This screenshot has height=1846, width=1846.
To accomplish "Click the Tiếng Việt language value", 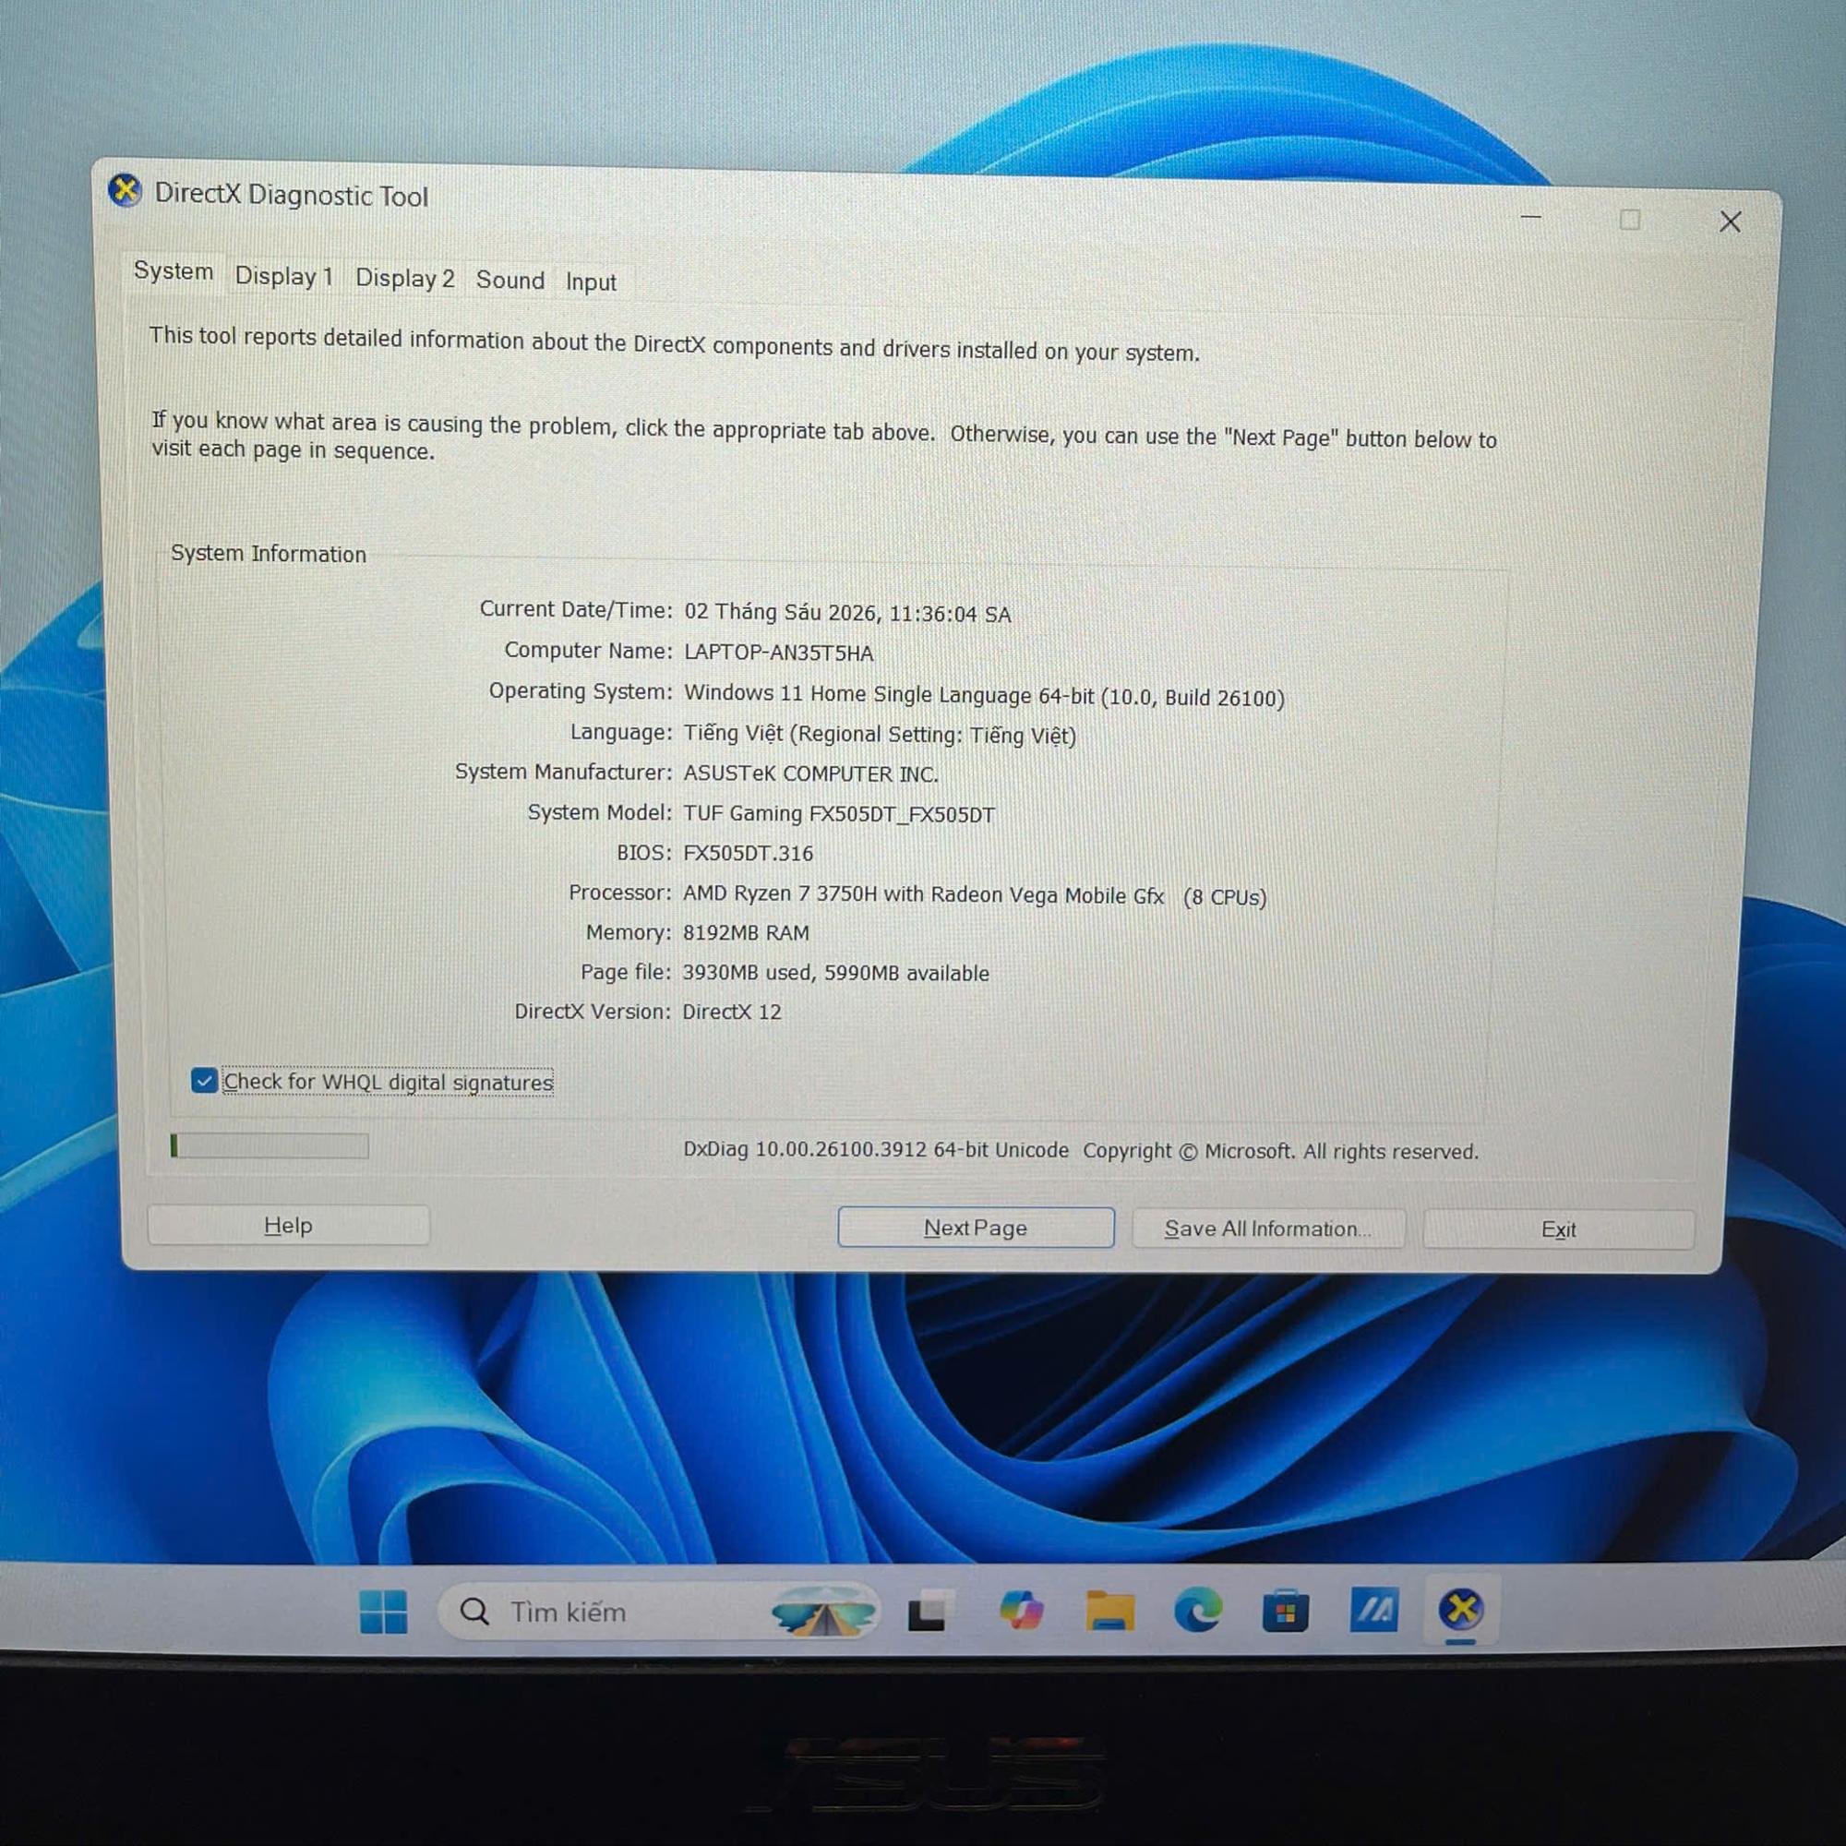I will (x=879, y=735).
